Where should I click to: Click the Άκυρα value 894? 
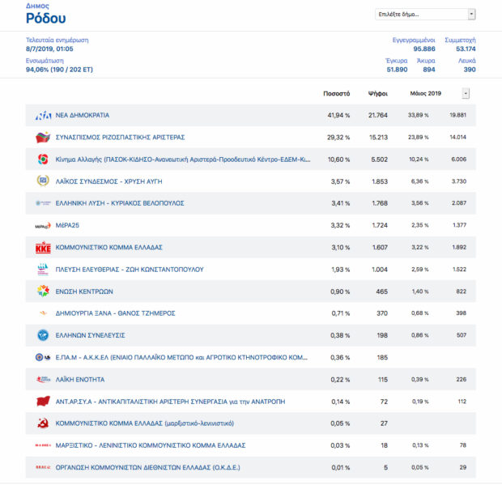[429, 70]
